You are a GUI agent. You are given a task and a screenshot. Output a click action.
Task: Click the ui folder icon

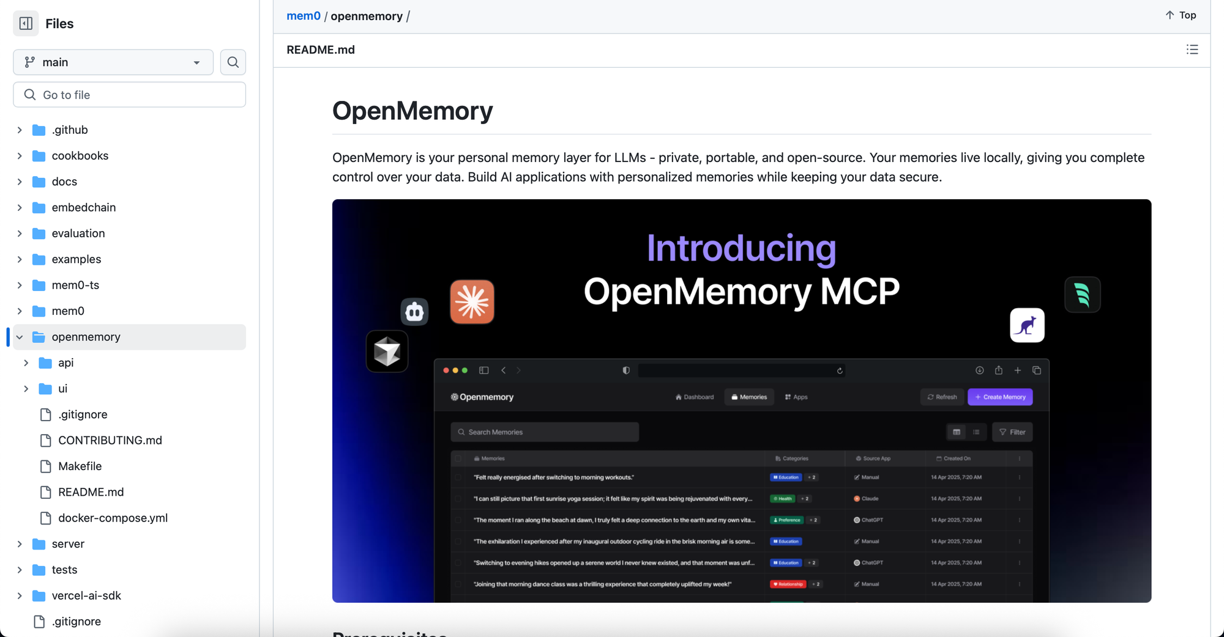click(x=45, y=389)
